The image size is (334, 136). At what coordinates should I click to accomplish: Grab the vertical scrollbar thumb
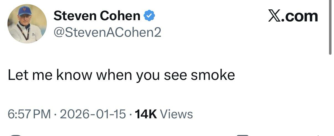[x=330, y=28]
